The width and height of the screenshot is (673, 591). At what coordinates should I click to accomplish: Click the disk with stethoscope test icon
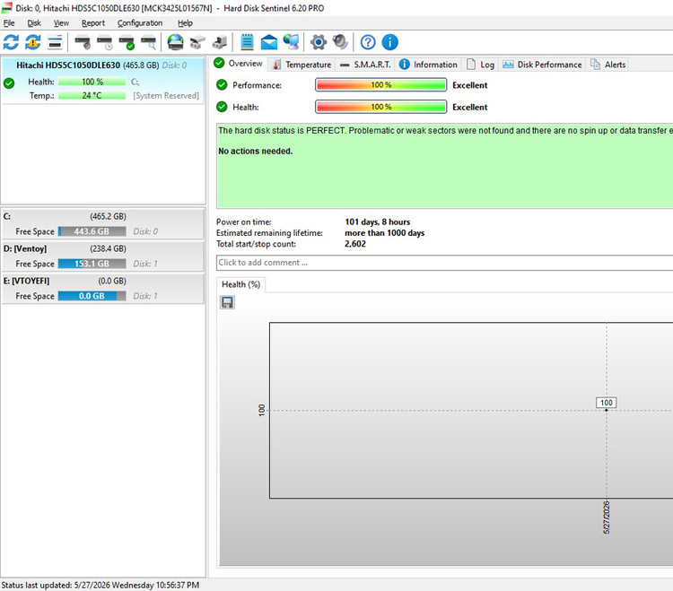[82, 42]
